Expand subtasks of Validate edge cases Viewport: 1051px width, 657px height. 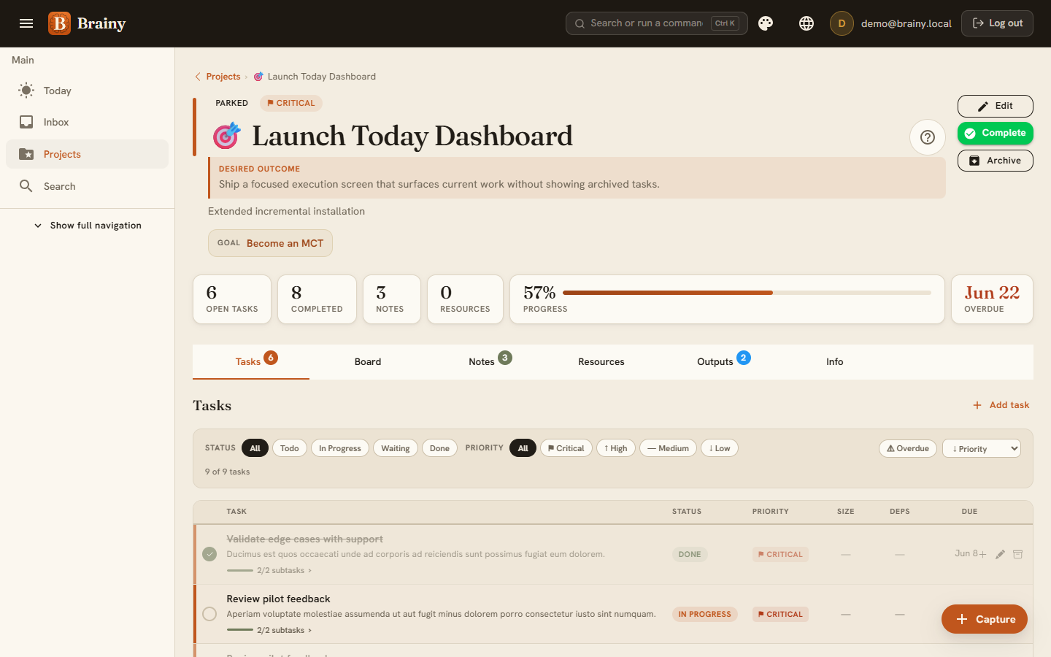(x=285, y=570)
